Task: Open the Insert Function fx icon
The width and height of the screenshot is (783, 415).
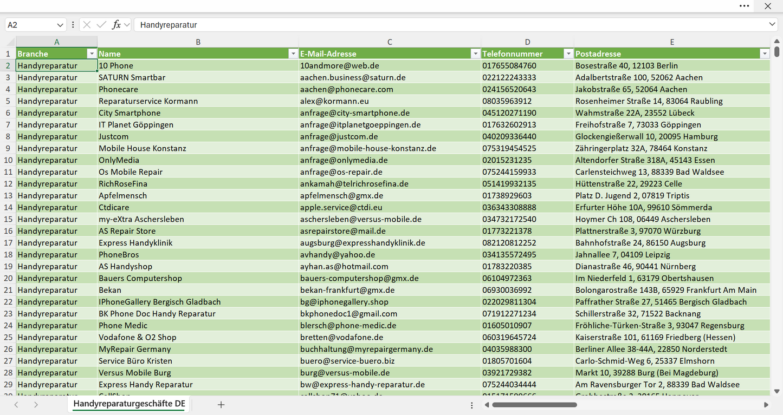Action: (116, 25)
